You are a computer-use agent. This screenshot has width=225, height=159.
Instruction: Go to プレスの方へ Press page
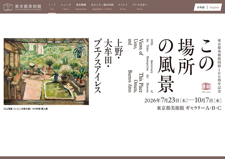tap(140, 7)
